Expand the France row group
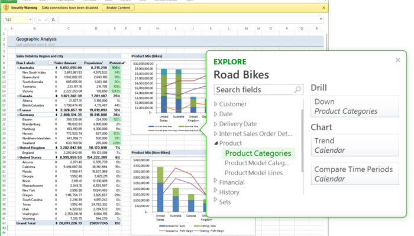This screenshot has width=414, height=236. [x=18, y=110]
